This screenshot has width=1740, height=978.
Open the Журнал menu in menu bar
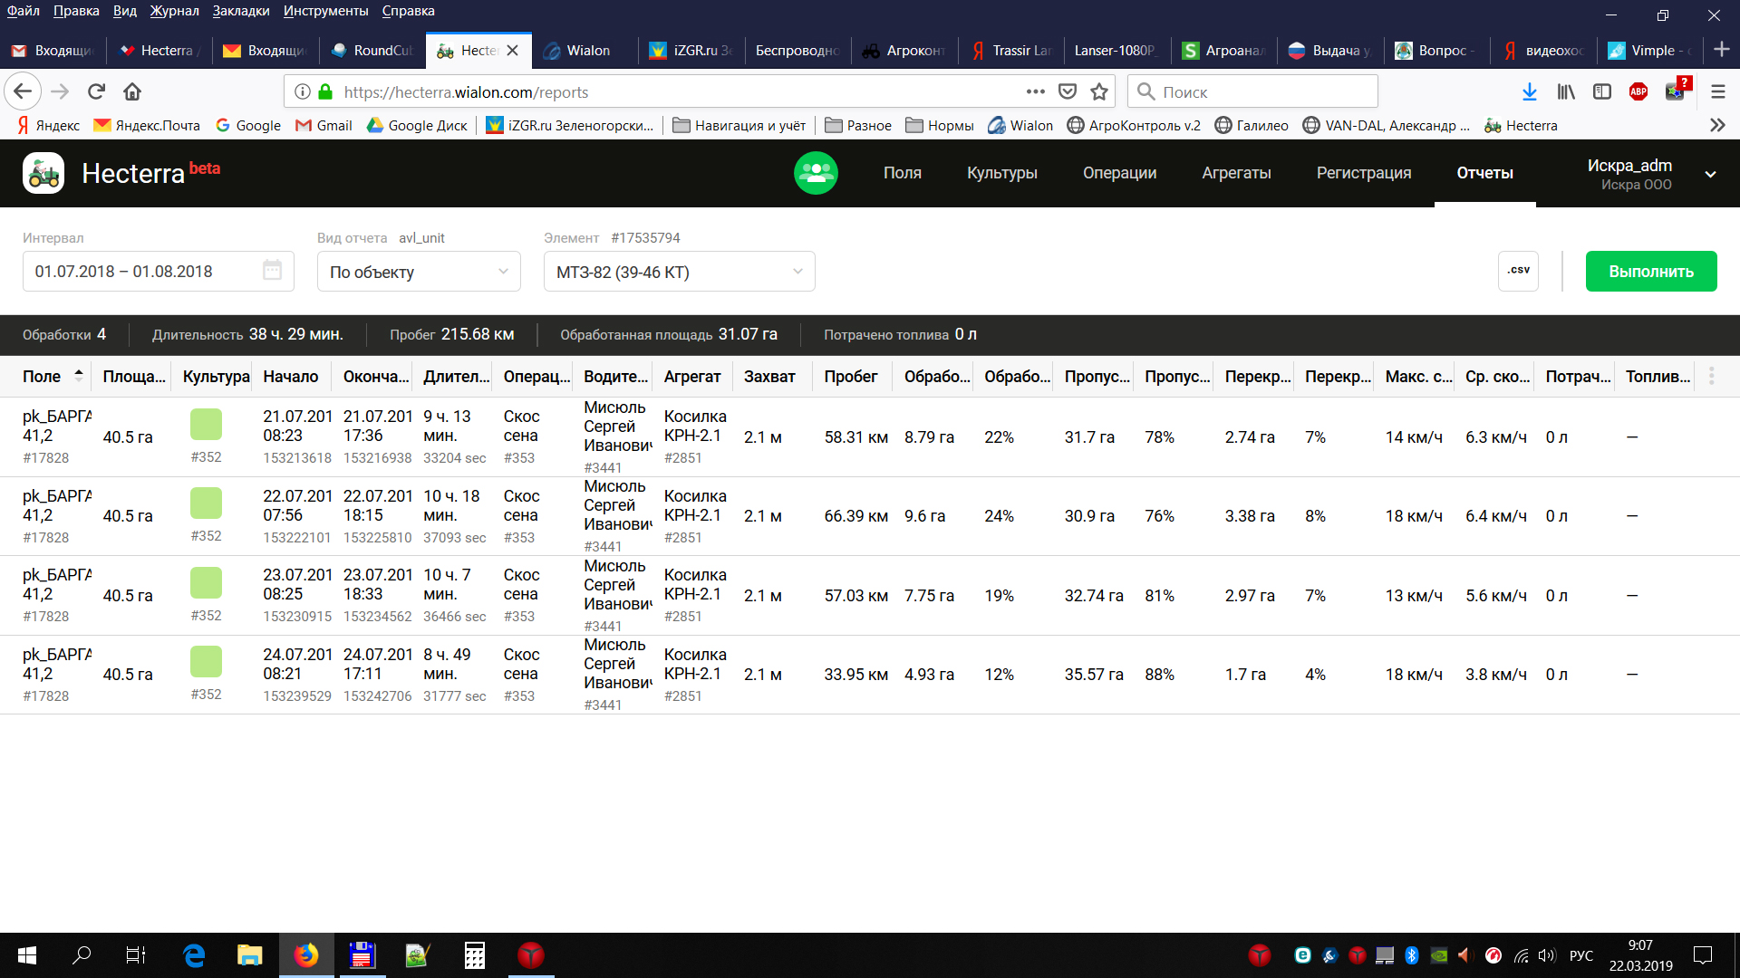[174, 11]
